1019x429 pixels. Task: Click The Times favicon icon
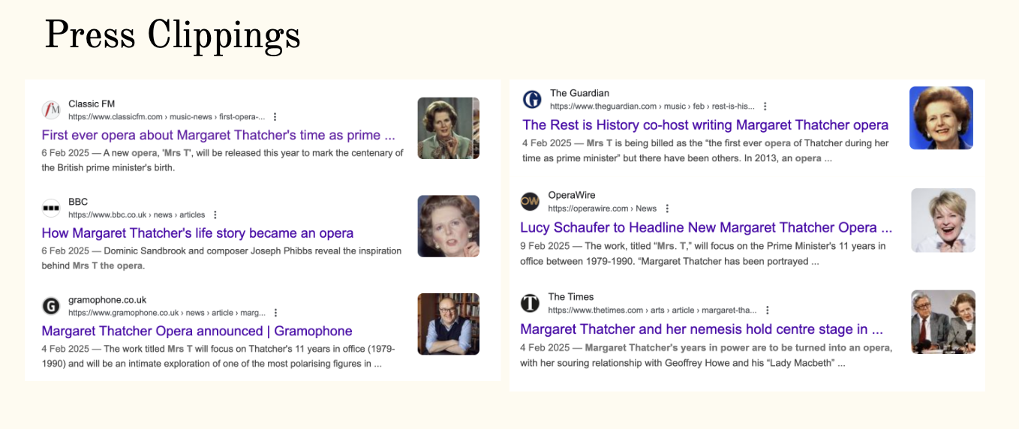[x=530, y=303]
